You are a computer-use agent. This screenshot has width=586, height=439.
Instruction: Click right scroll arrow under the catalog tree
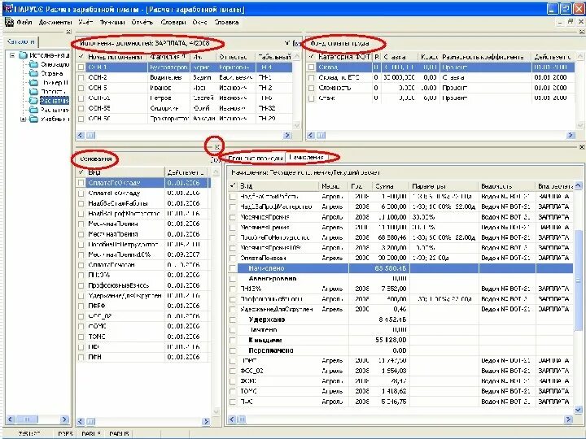pos(64,419)
